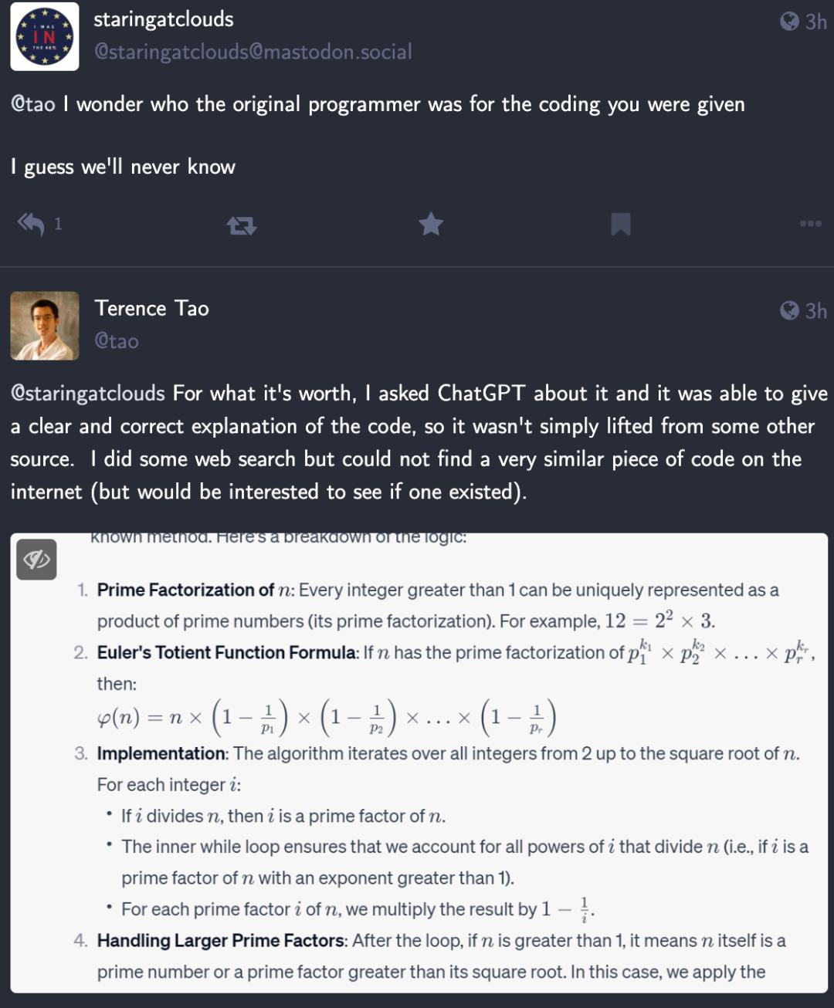Open the staringatclouds profile avatar
The image size is (834, 1008).
(x=45, y=36)
